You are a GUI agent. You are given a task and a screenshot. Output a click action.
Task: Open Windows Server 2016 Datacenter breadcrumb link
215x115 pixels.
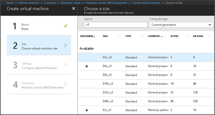107,3
